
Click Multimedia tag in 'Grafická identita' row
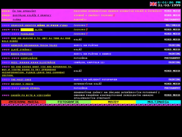(173, 25)
